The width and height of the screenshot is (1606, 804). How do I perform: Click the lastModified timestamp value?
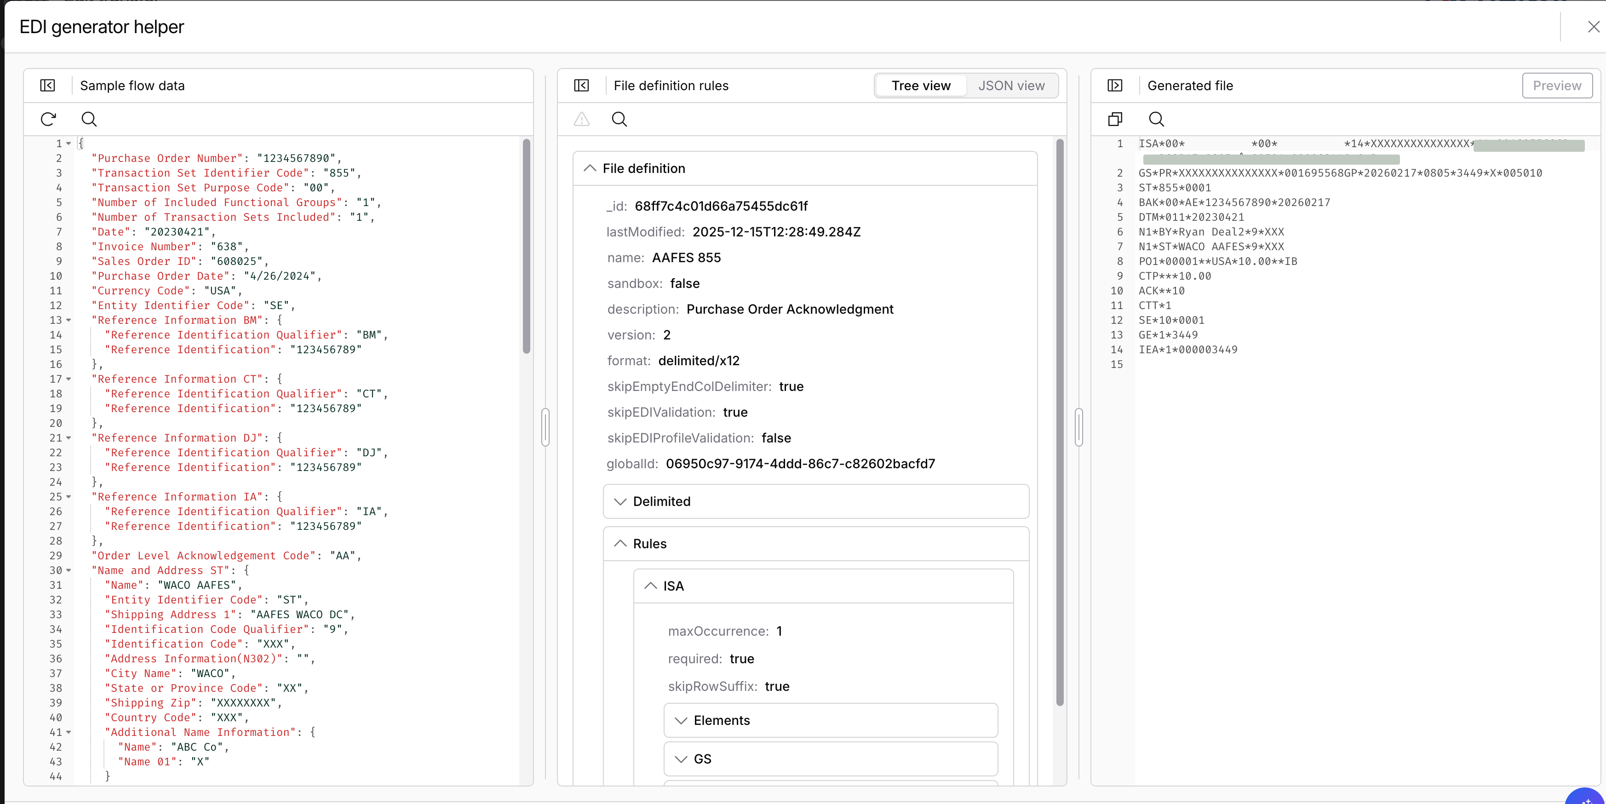click(776, 232)
